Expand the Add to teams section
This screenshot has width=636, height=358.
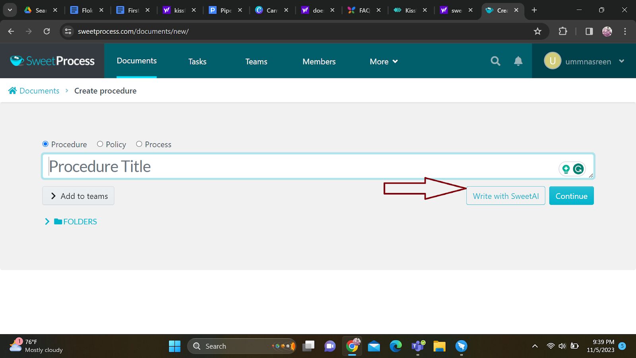click(78, 196)
